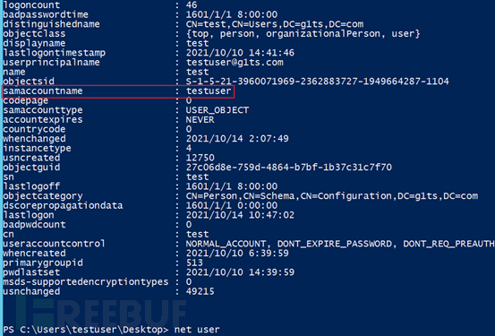Click the distinguishedname value CN=test,CN=Users
Screen dimensions: 495x336
[x=275, y=24]
